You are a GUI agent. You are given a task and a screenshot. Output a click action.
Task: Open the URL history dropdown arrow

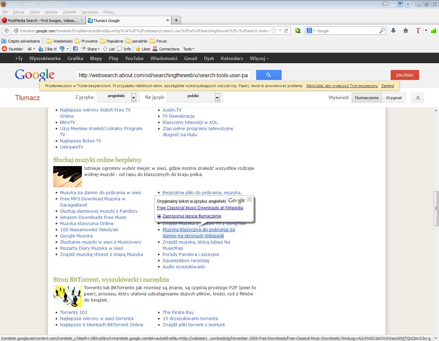[x=280, y=31]
